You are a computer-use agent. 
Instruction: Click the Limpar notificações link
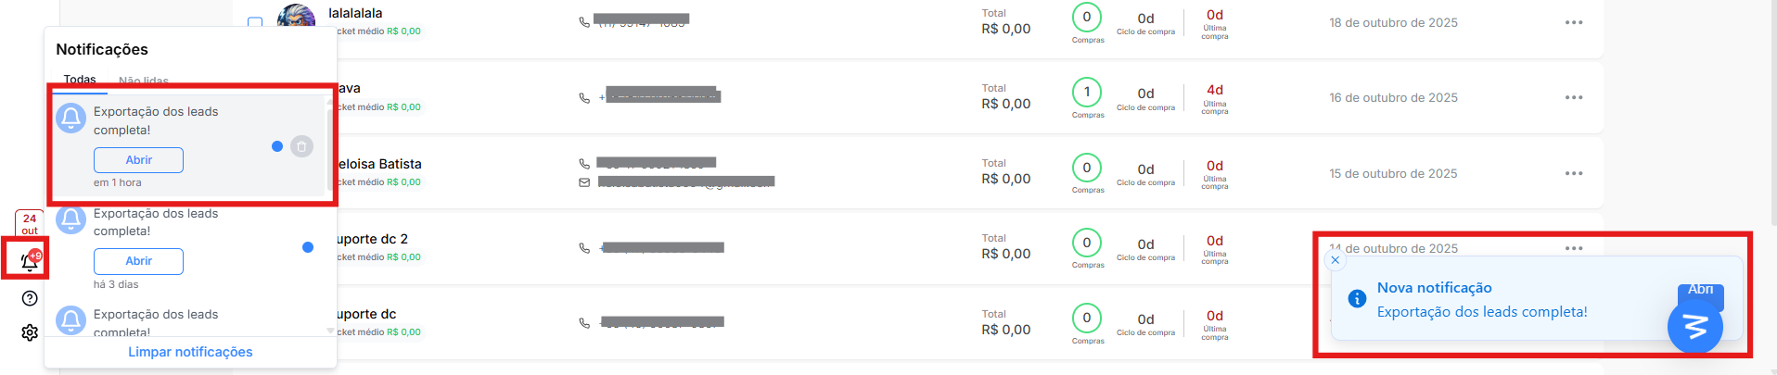[190, 352]
